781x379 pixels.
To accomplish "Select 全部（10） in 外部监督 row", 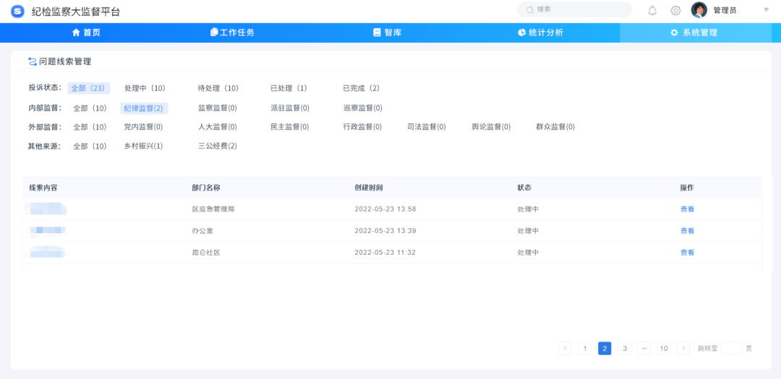I will (x=90, y=127).
